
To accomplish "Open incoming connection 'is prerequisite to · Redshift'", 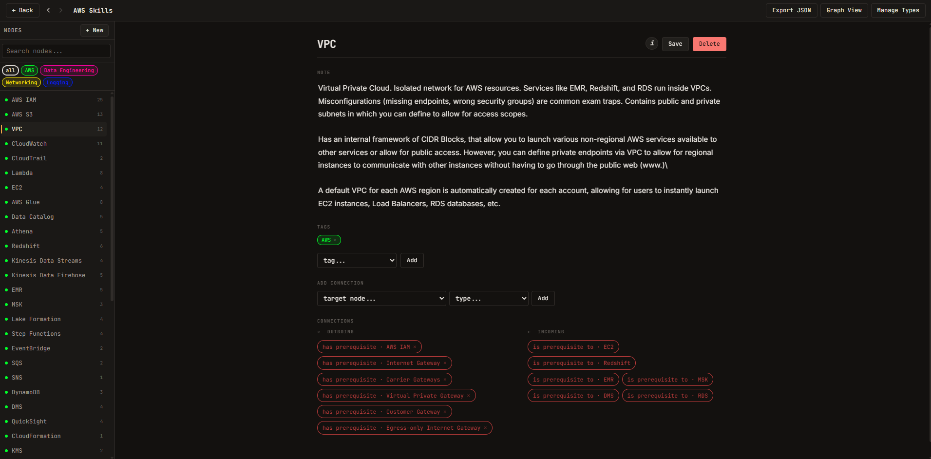I will (x=581, y=363).
